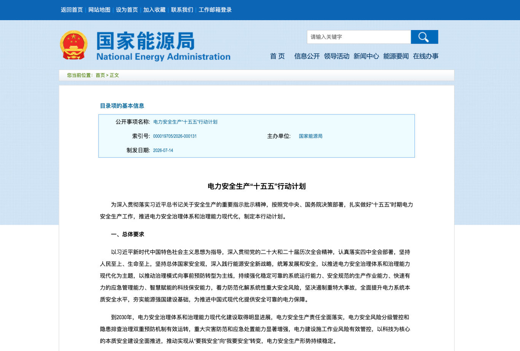
Task: Click the issue date 2026-07-14
Action: tap(163, 151)
